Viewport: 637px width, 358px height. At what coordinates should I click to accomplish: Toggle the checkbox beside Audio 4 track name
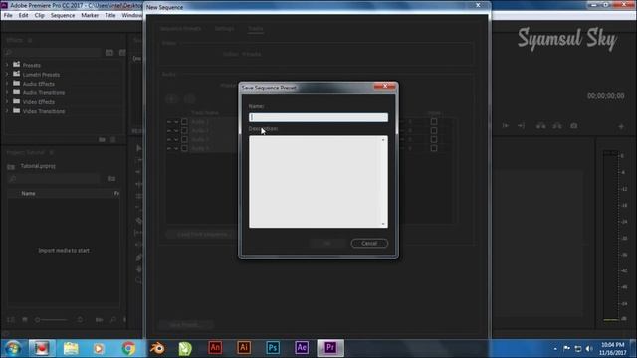pos(184,148)
